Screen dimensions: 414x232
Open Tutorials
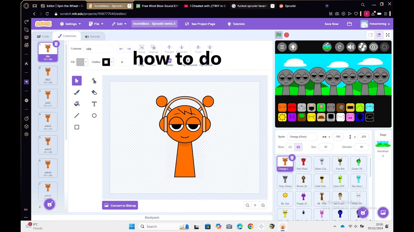(x=236, y=24)
